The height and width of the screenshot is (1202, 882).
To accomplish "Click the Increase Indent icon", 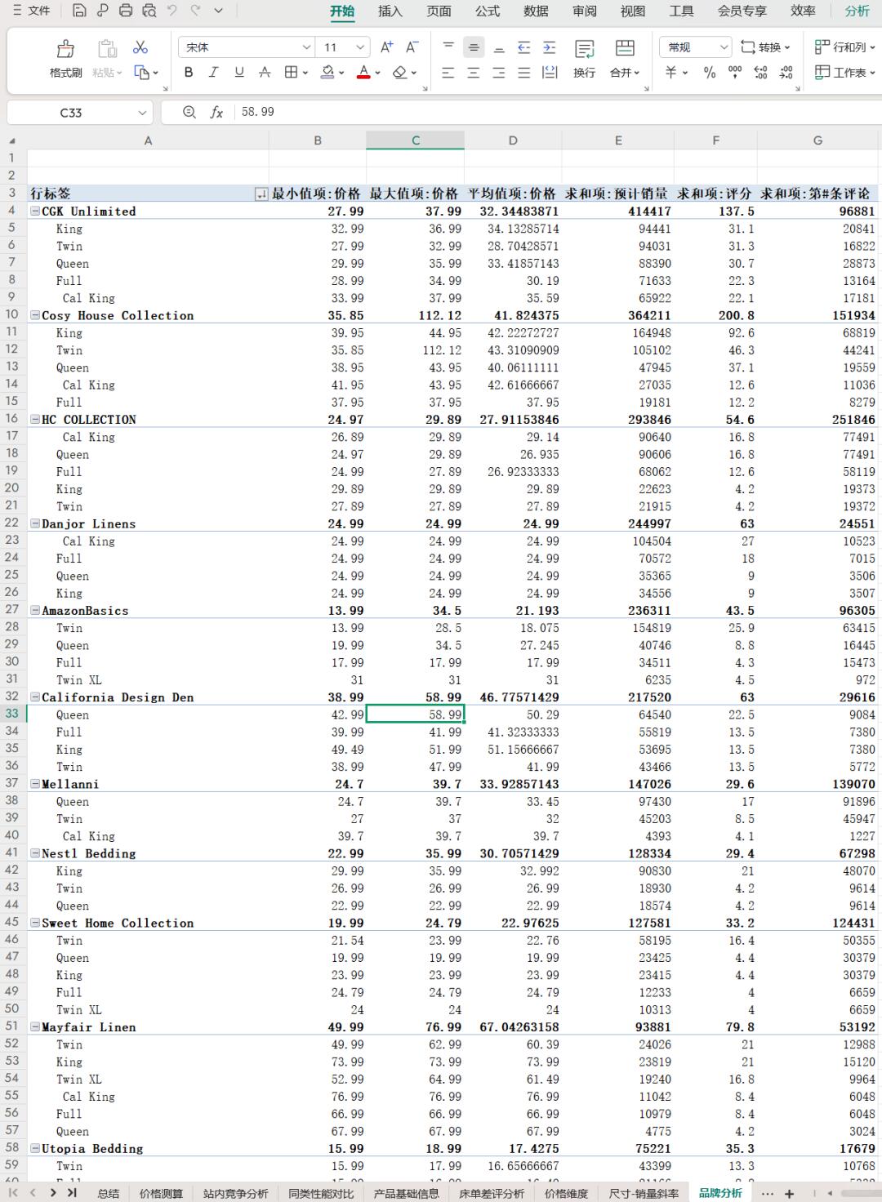I will pyautogui.click(x=550, y=47).
